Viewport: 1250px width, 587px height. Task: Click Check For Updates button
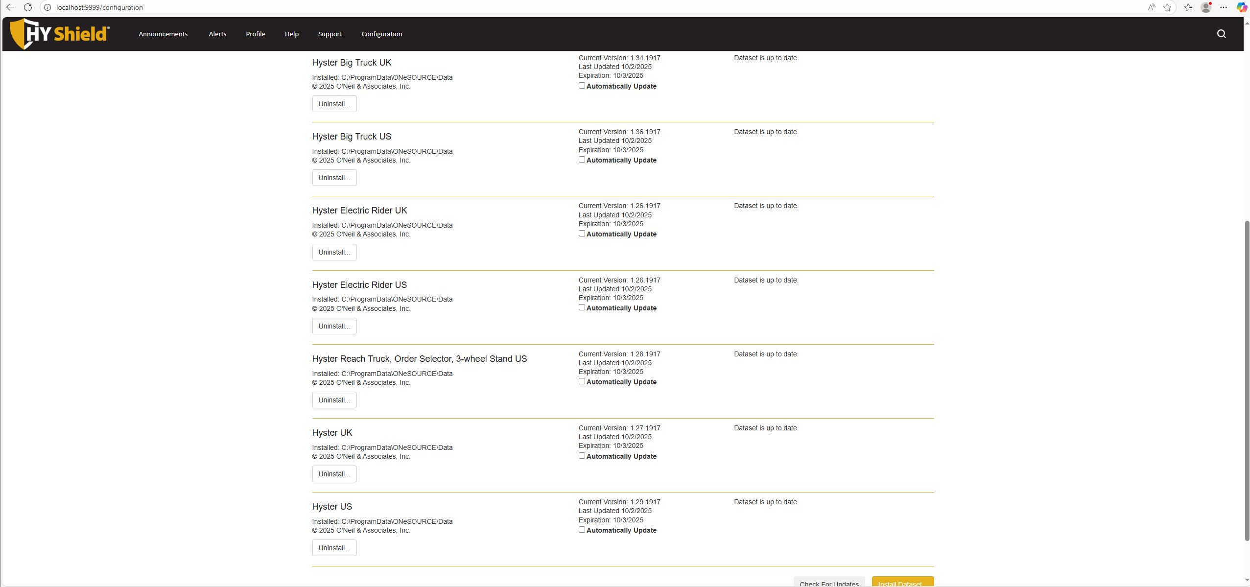point(828,583)
